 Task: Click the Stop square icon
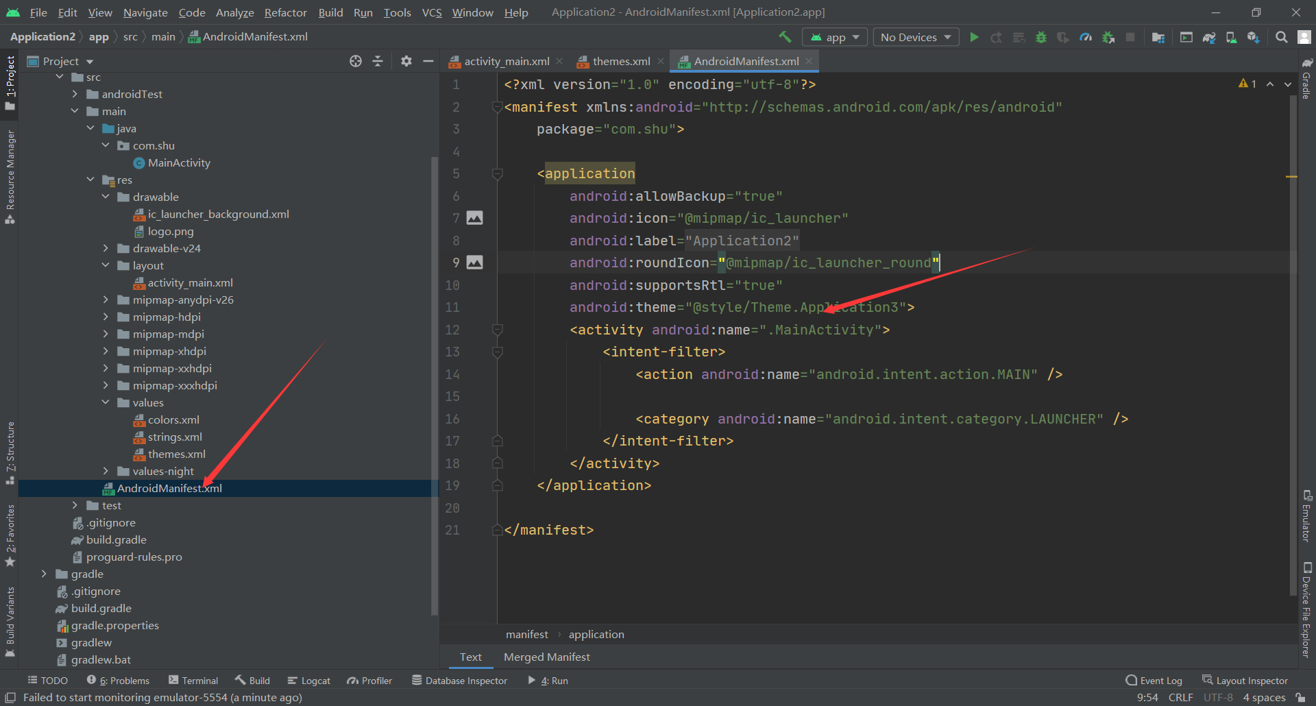[1130, 37]
